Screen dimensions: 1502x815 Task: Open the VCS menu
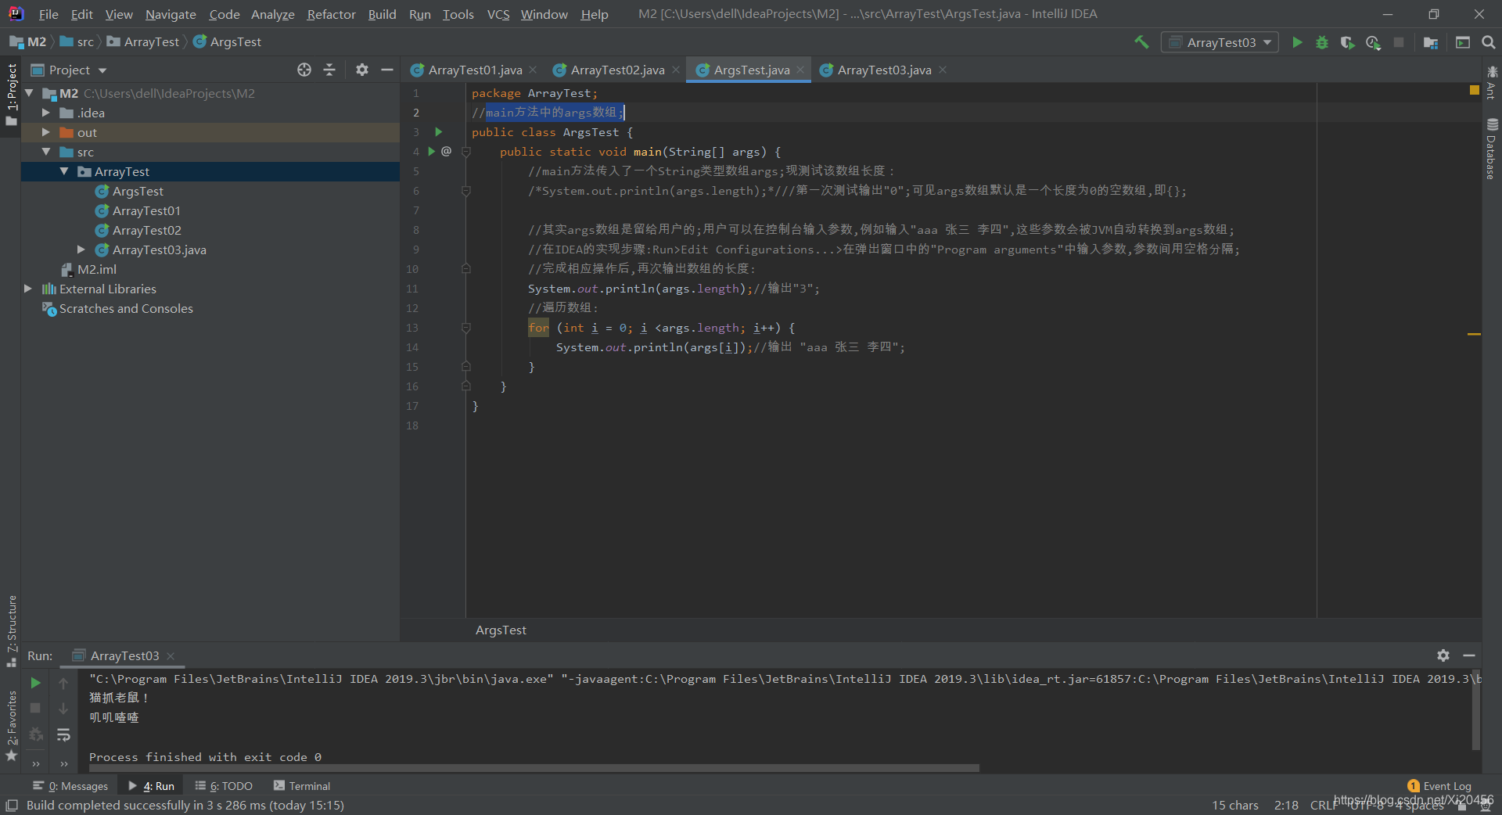tap(498, 14)
